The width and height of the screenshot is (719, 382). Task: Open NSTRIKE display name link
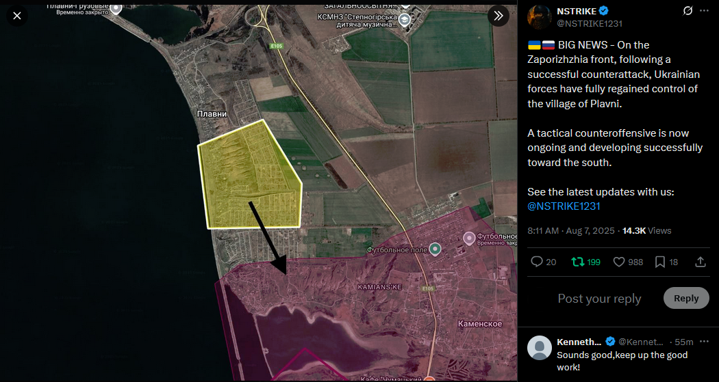[577, 12]
